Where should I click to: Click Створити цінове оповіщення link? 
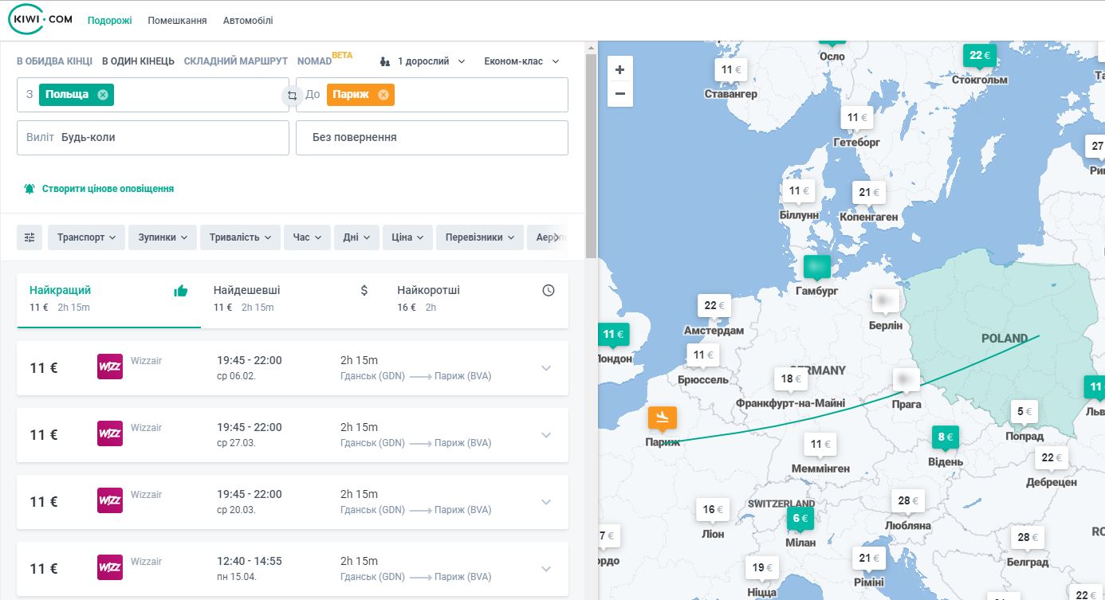pyautogui.click(x=108, y=189)
